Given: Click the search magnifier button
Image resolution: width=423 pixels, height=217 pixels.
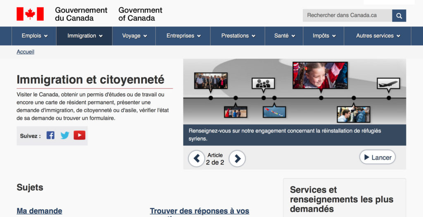Looking at the screenshot, I should point(399,16).
